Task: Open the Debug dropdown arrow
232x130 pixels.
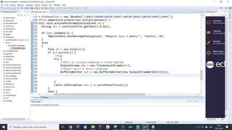Action: [24, 8]
